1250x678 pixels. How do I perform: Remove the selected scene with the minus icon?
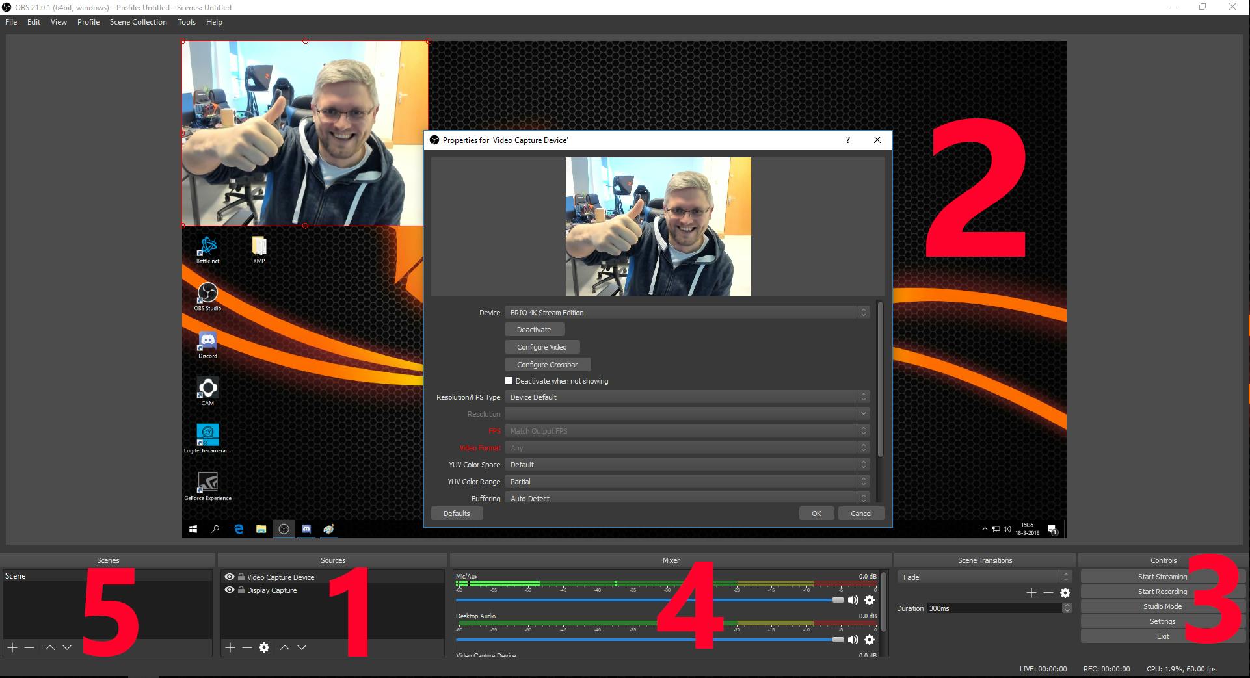[29, 647]
